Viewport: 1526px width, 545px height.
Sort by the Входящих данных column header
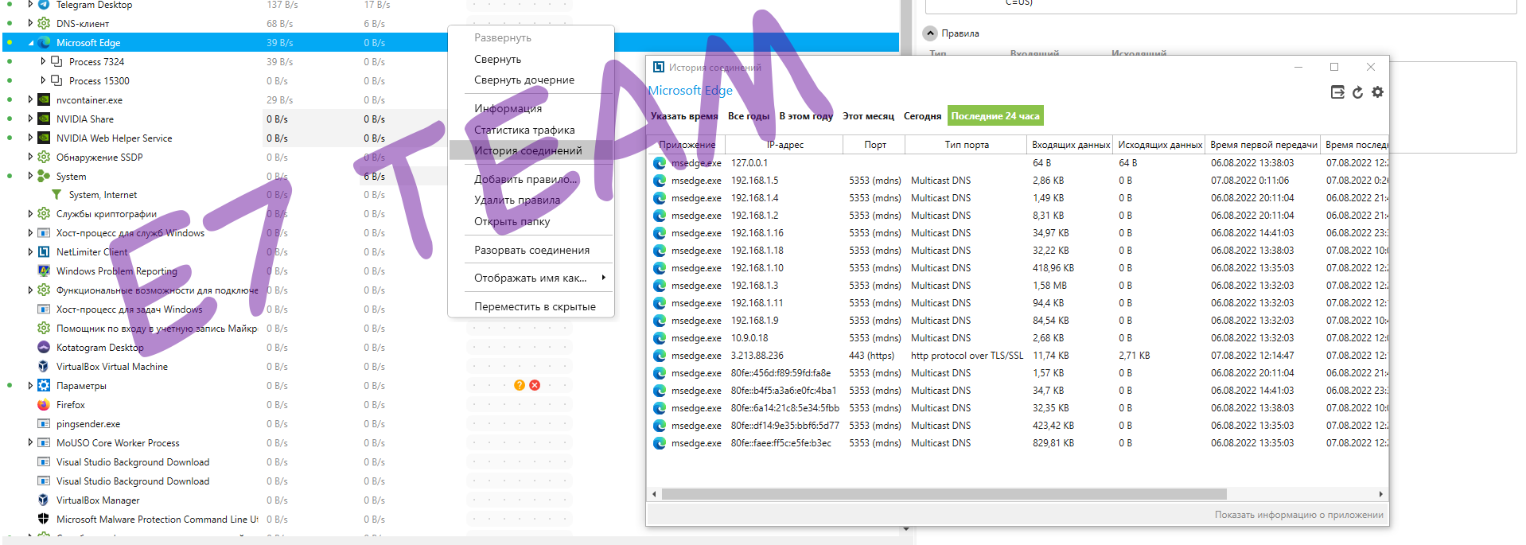pyautogui.click(x=1070, y=145)
